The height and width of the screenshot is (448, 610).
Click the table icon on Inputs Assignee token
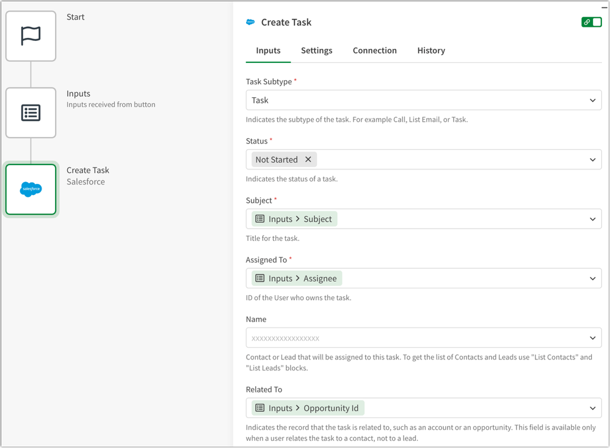coord(259,278)
